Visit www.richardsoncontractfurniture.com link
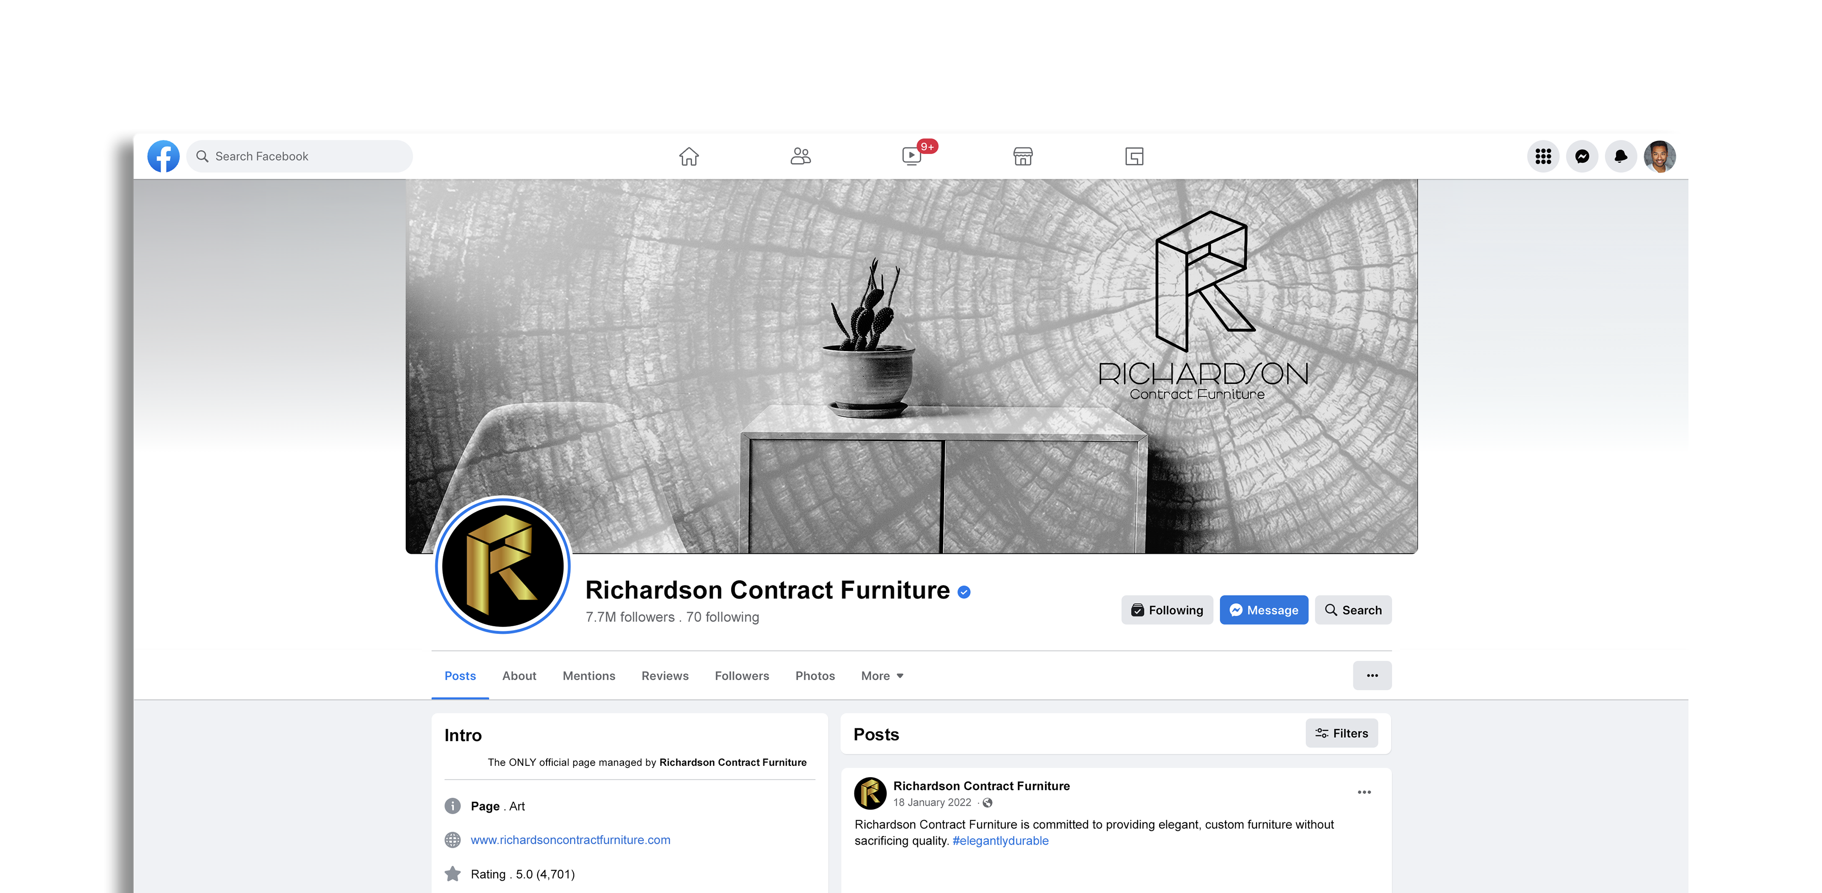Image resolution: width=1822 pixels, height=893 pixels. 570,840
